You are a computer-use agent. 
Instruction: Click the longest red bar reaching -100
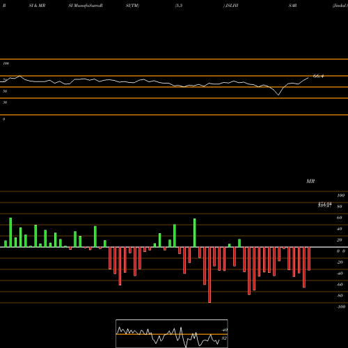[x=209, y=275]
